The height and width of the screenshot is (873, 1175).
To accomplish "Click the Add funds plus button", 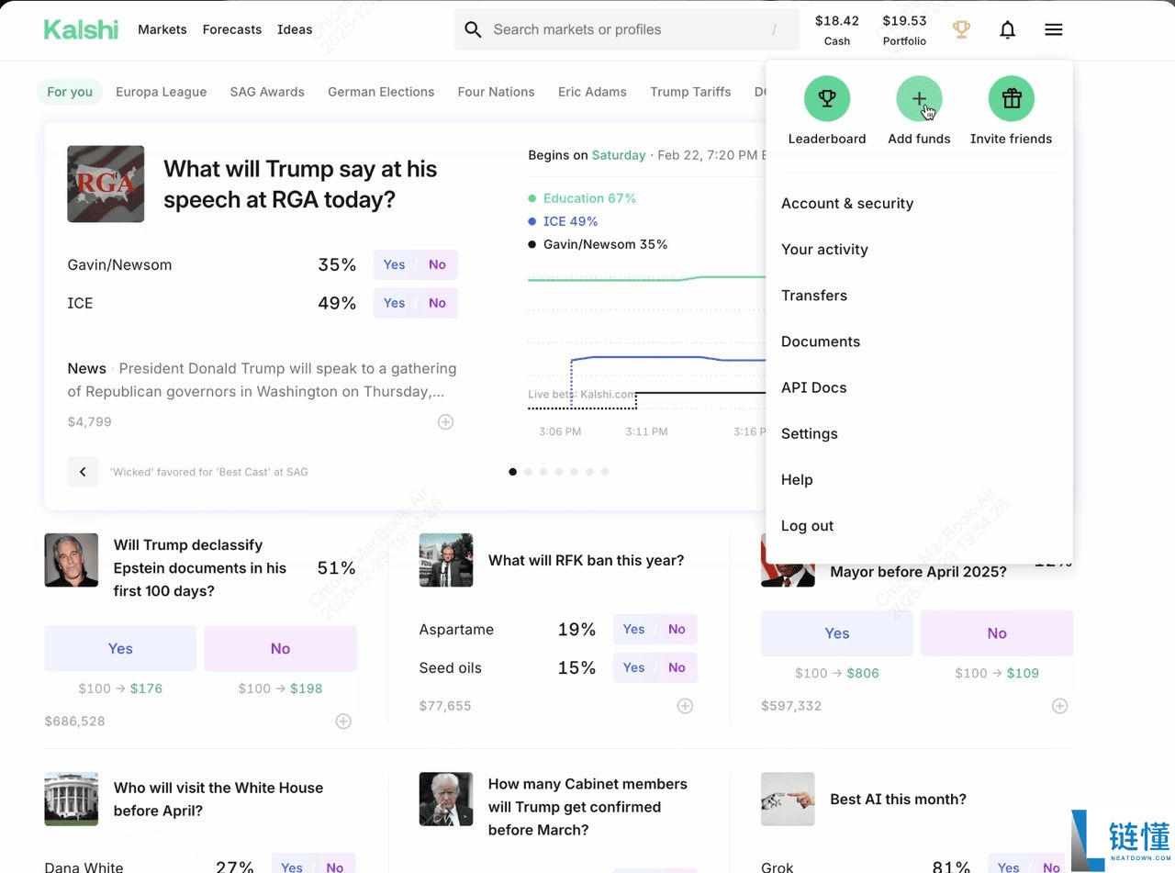I will pyautogui.click(x=919, y=99).
